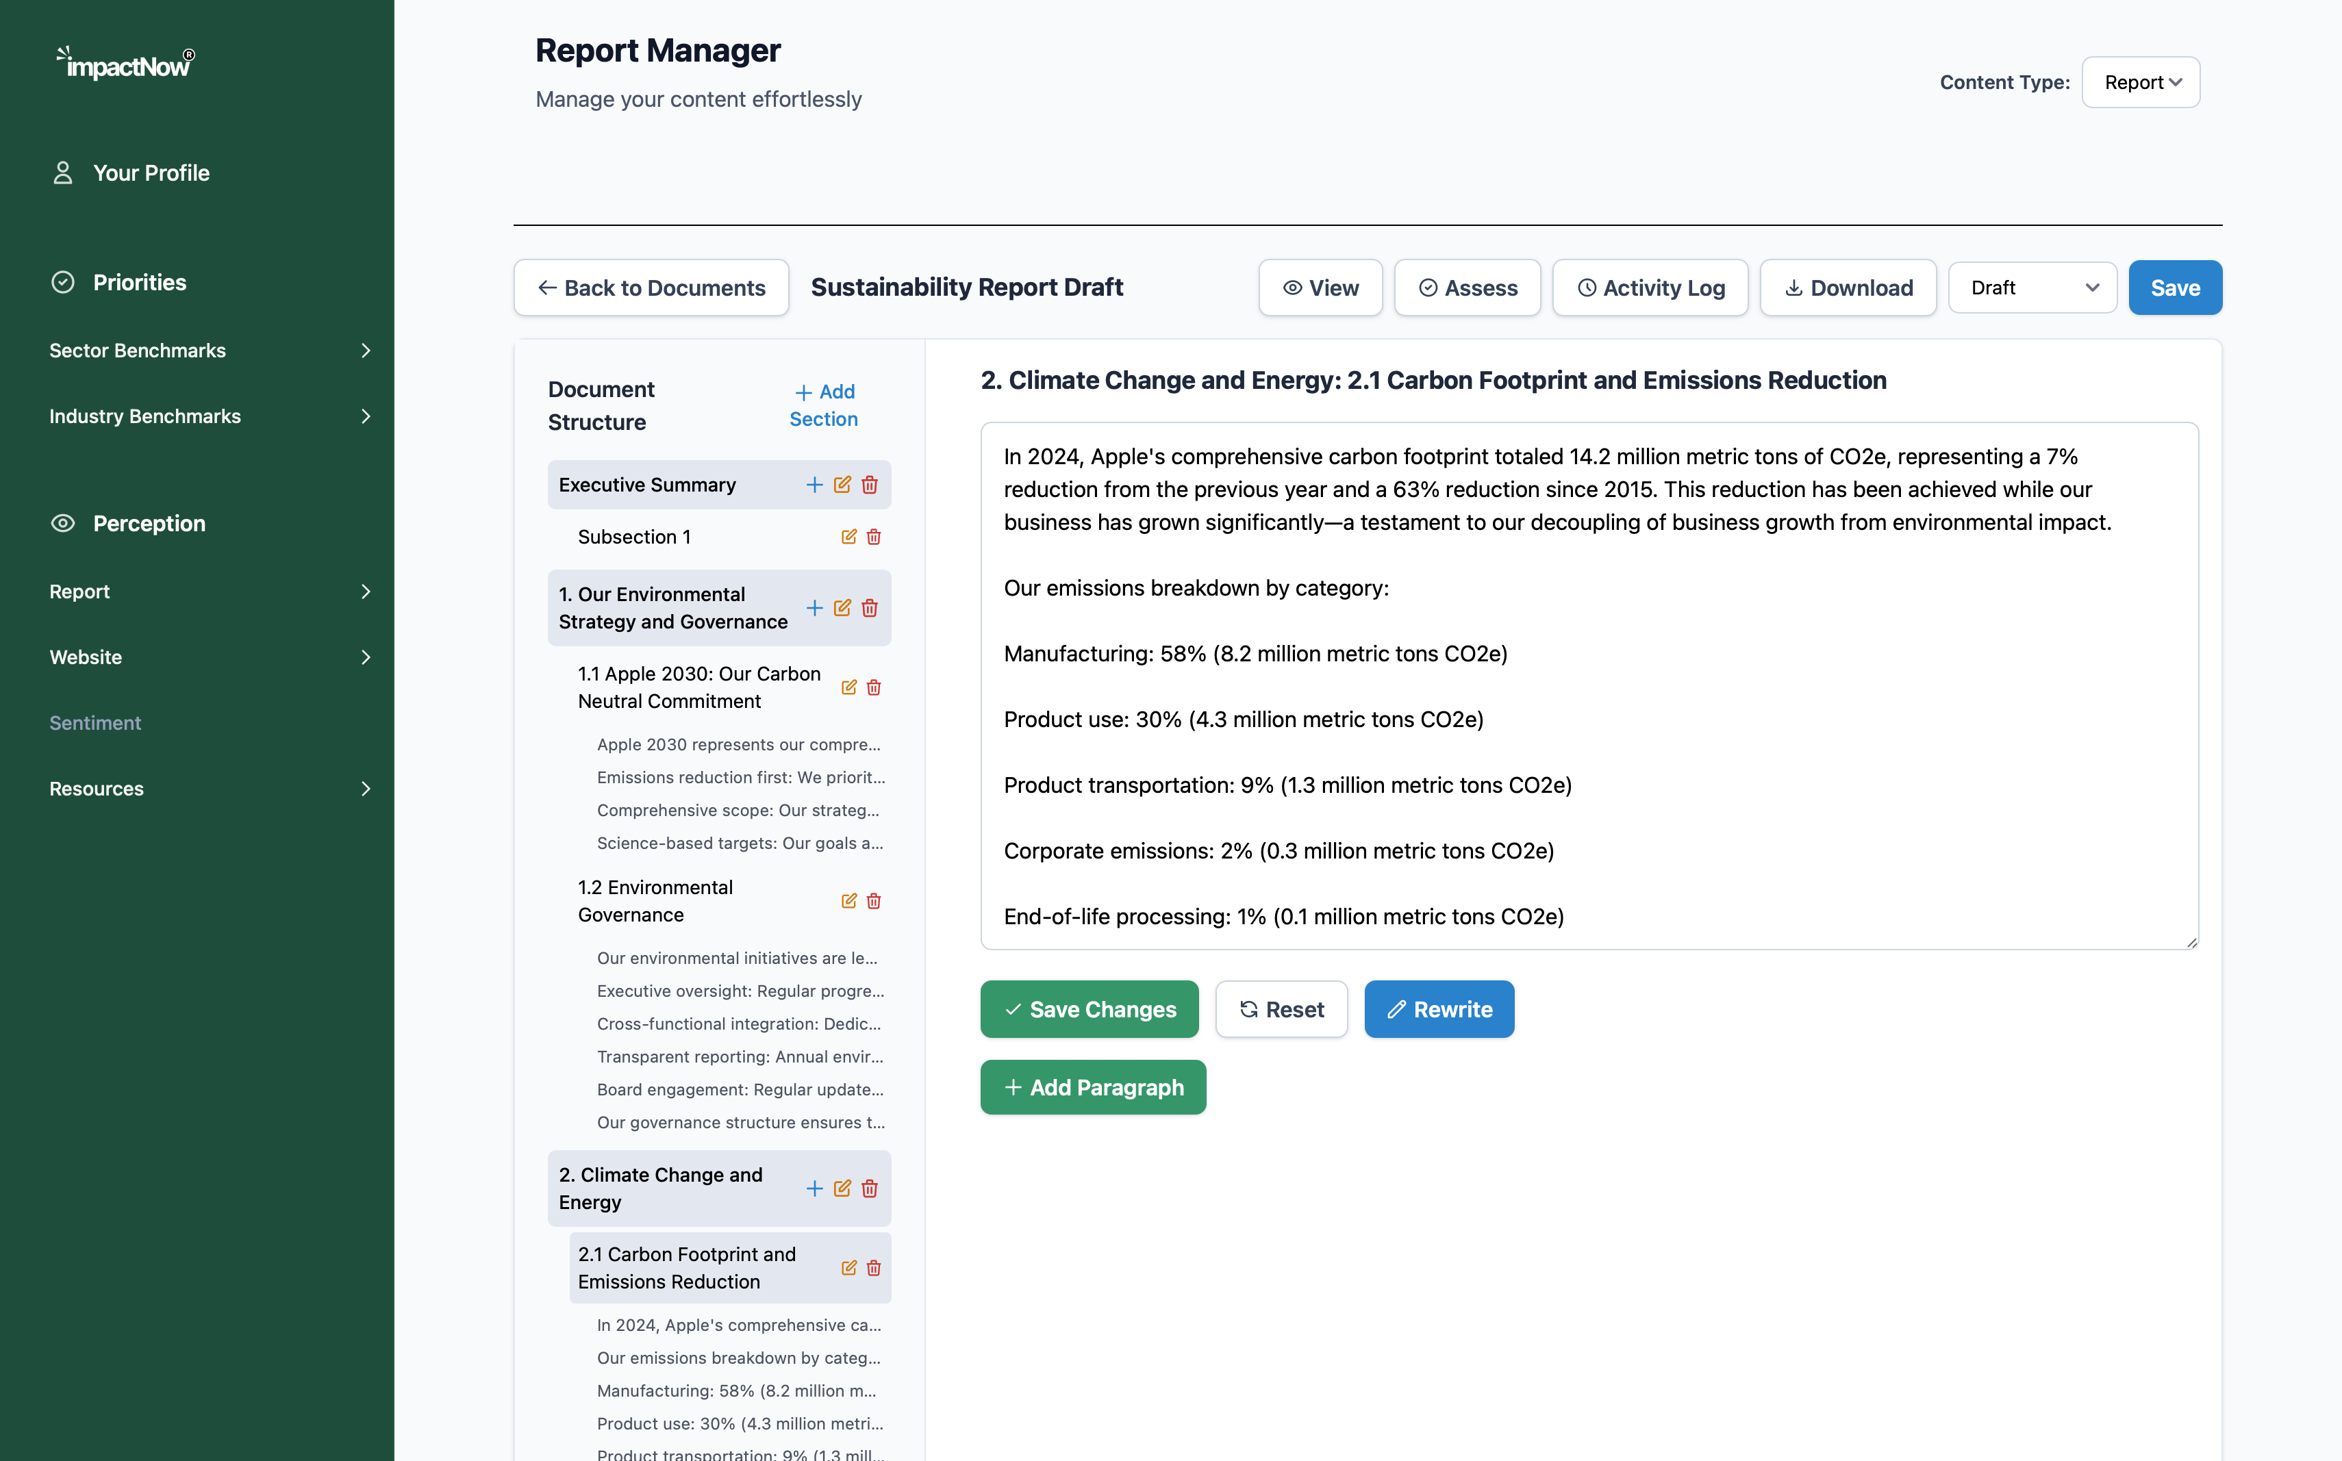Open the Draft status dropdown
The image size is (2342, 1461).
(2032, 288)
